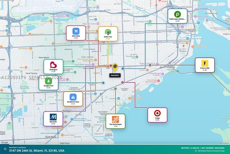Click the High Pines label
The height and width of the screenshot is (154, 230).
65,143
